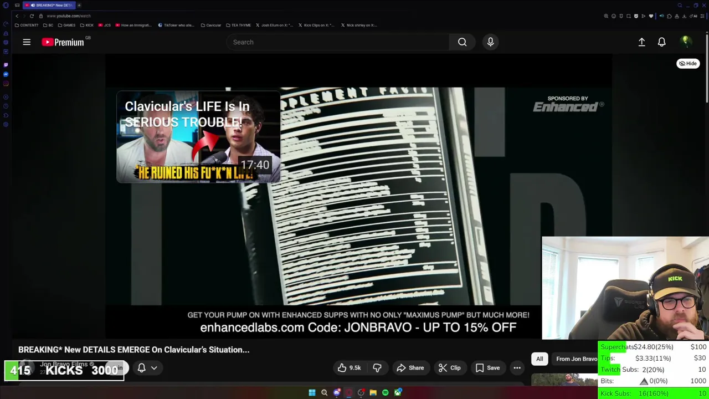Viewport: 709px width, 399px height.
Task: Open File Explorer from the taskbar
Action: 373,392
